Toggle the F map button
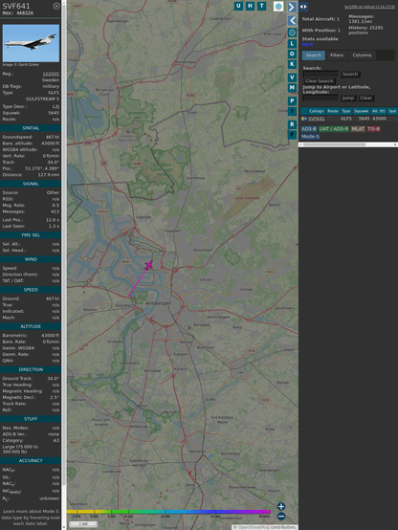 (x=292, y=135)
